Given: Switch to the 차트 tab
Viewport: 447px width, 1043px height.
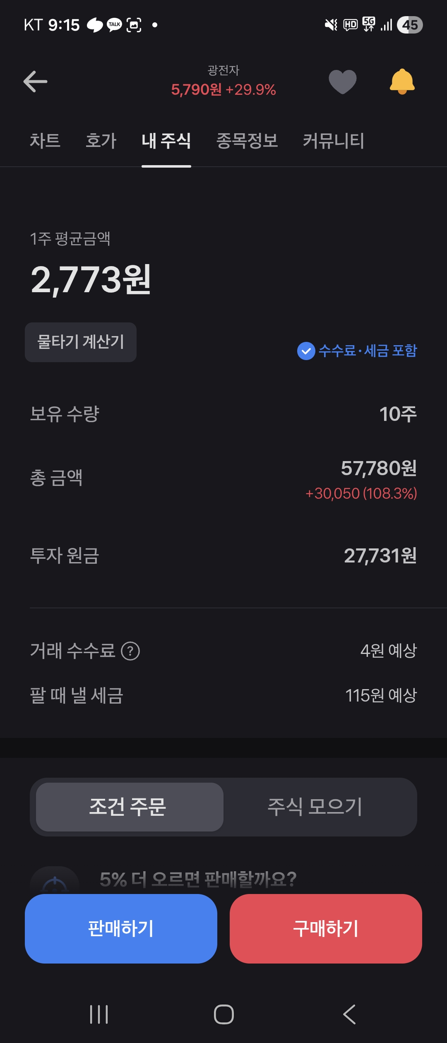Looking at the screenshot, I should click(x=45, y=141).
